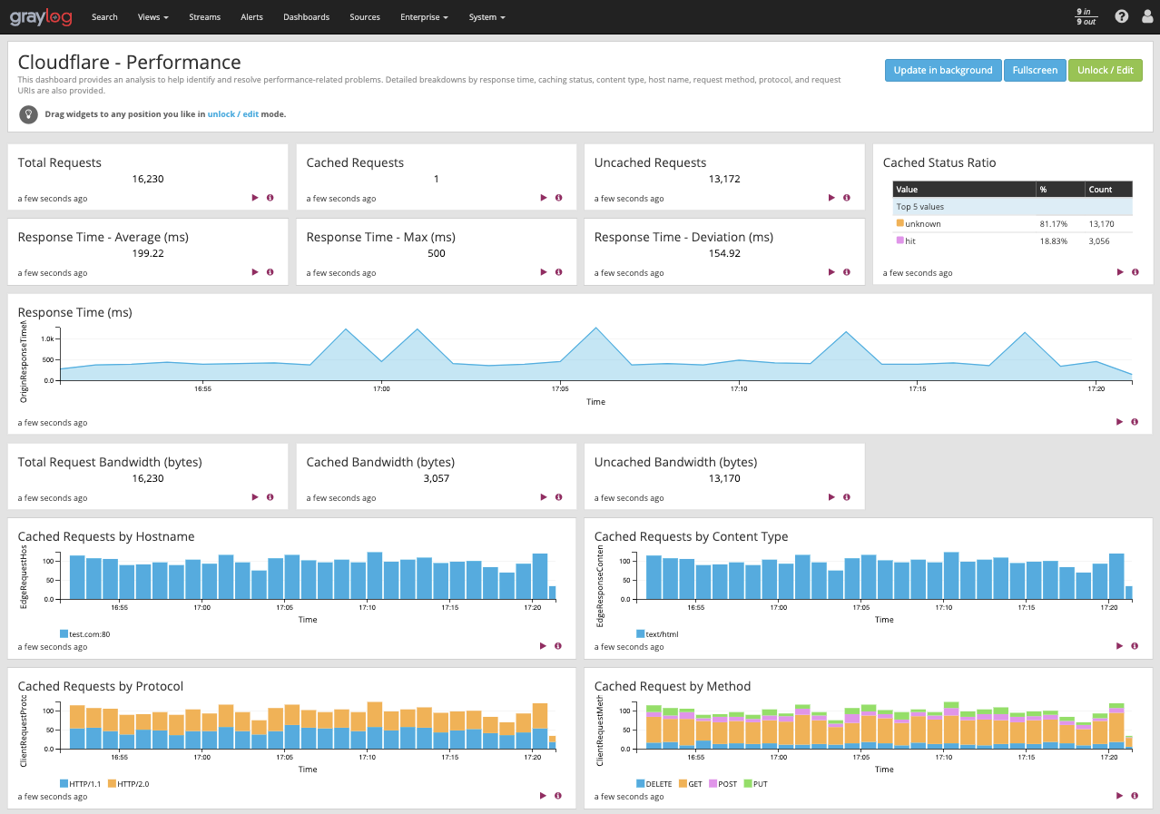Toggle the GET legend in Method chart
Image resolution: width=1160 pixels, height=814 pixels.
point(691,783)
